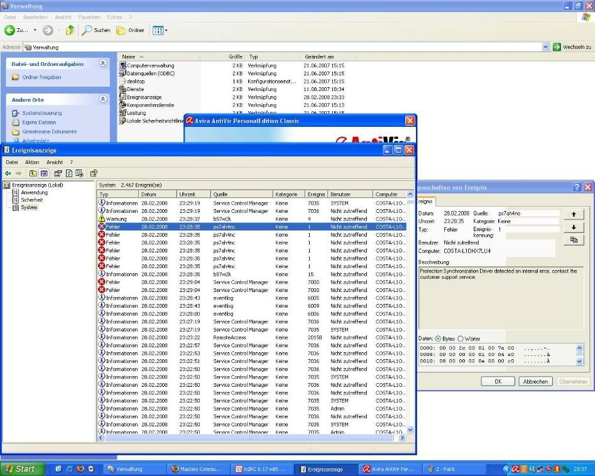This screenshot has width=595, height=476.
Task: Sort events by Uhrzeit column header
Action: (x=193, y=194)
